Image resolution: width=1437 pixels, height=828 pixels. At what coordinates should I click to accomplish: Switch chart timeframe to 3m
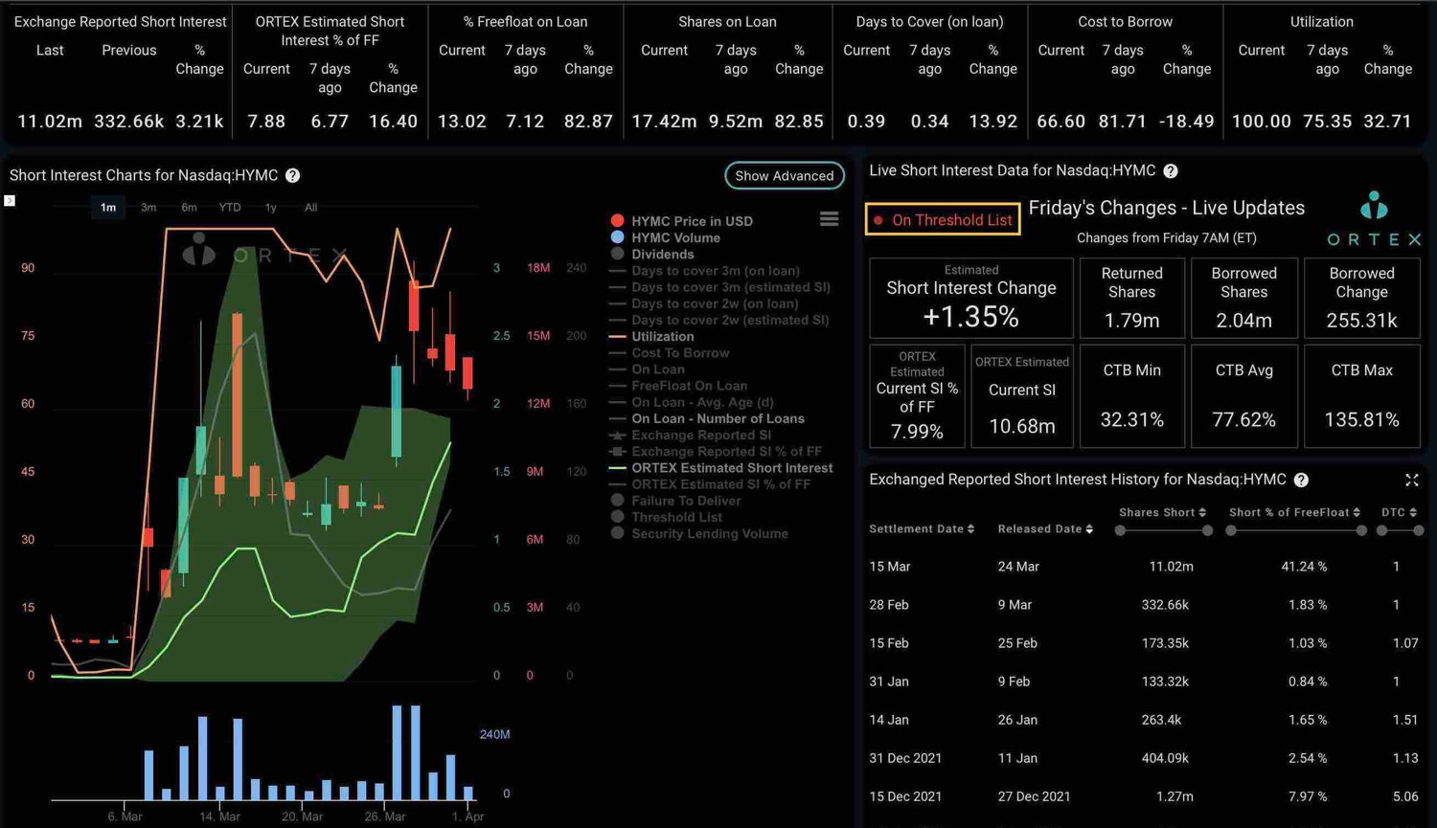(148, 207)
